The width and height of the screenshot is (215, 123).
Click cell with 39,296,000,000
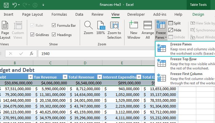(85, 118)
